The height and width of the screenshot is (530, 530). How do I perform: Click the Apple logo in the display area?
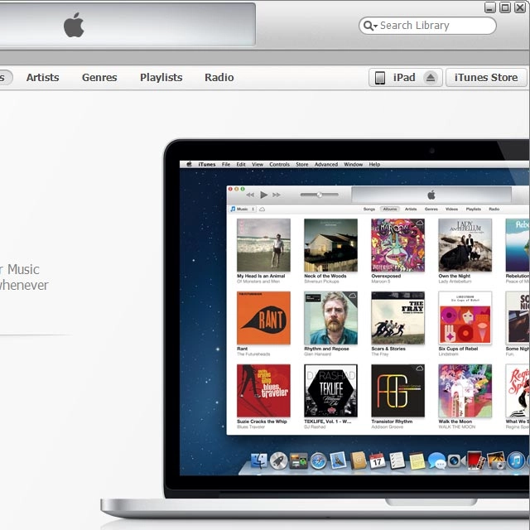coord(74,26)
